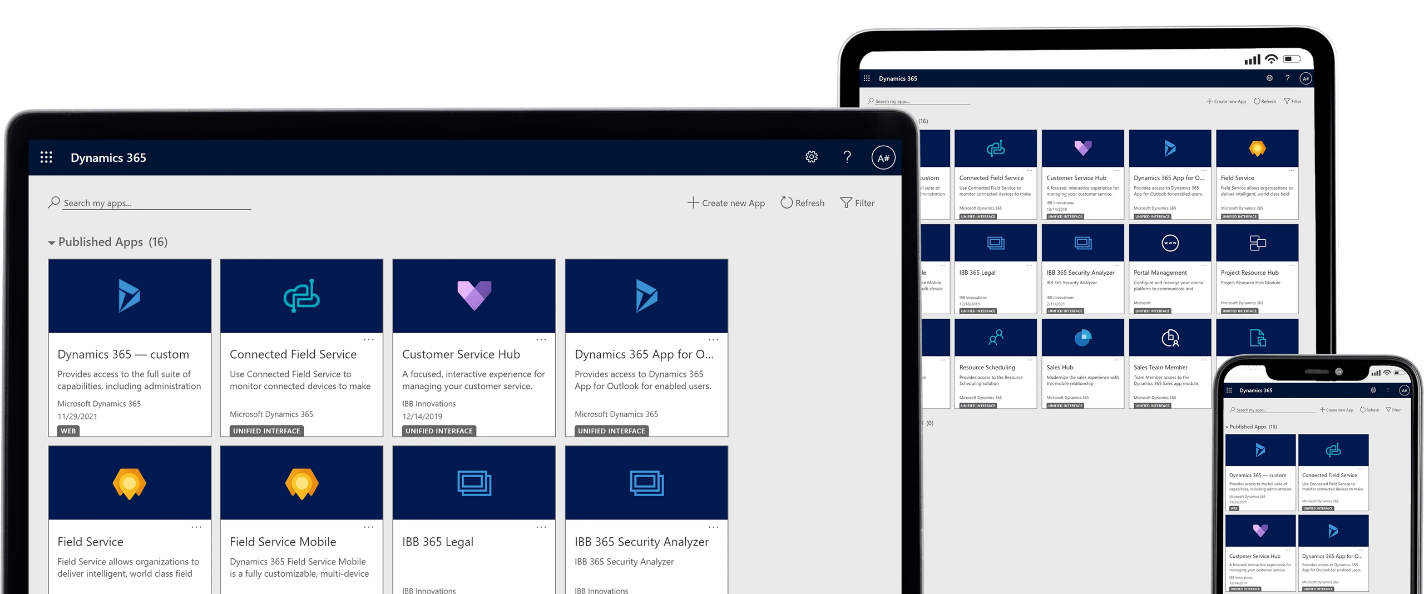Click the Help question mark on the laptop
The height and width of the screenshot is (594, 1424).
point(847,157)
